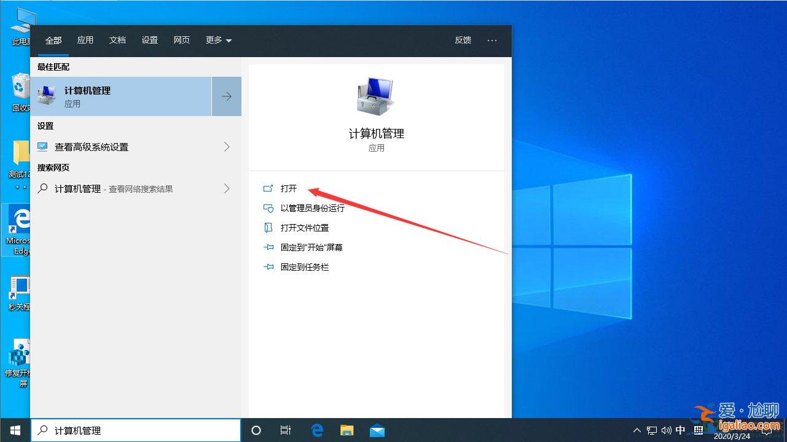Expand the 计算机管理 best match arrow
The height and width of the screenshot is (442, 787).
coord(226,96)
